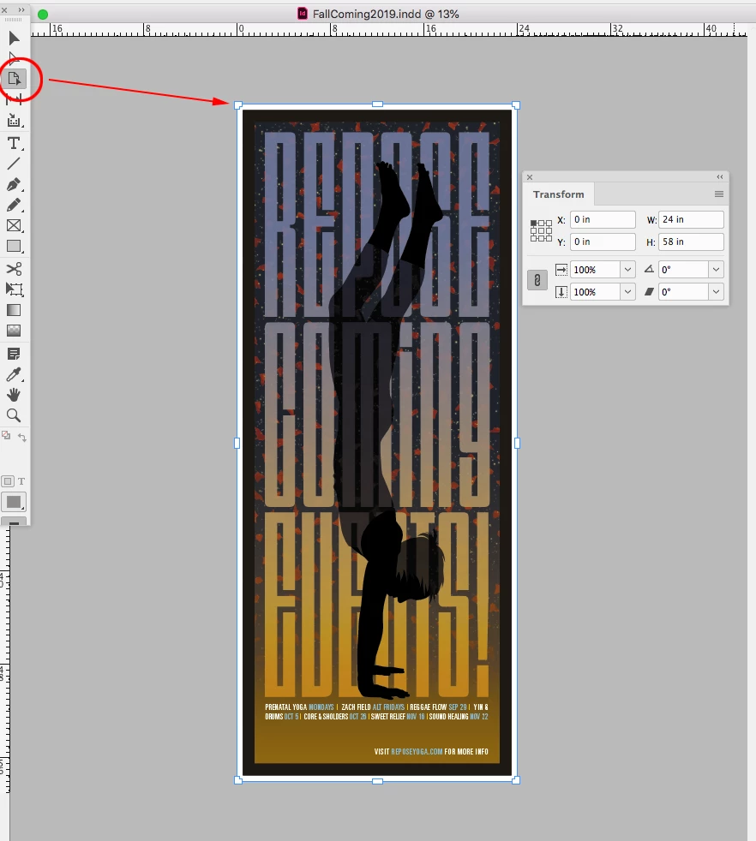Select the Gradient Feather tool
This screenshot has height=841, width=756.
coord(14,331)
